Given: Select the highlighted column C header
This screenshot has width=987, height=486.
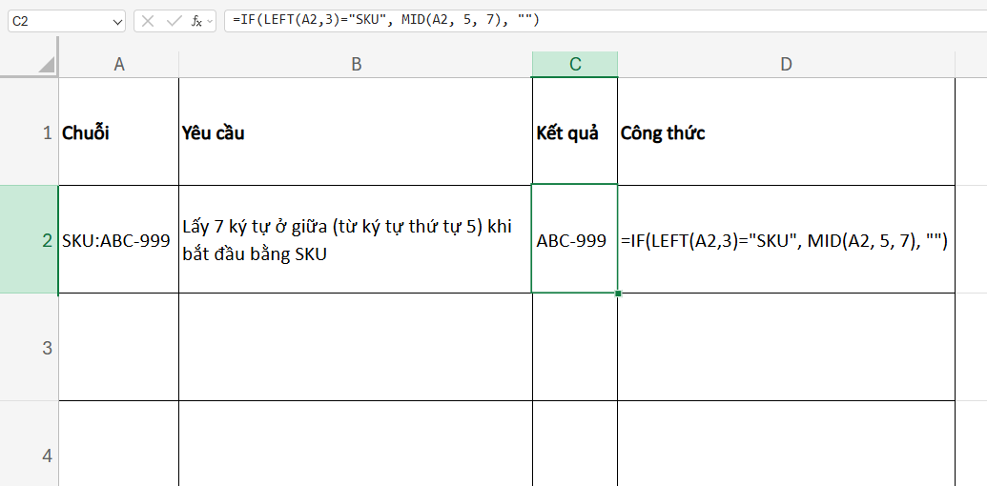Looking at the screenshot, I should click(x=574, y=64).
